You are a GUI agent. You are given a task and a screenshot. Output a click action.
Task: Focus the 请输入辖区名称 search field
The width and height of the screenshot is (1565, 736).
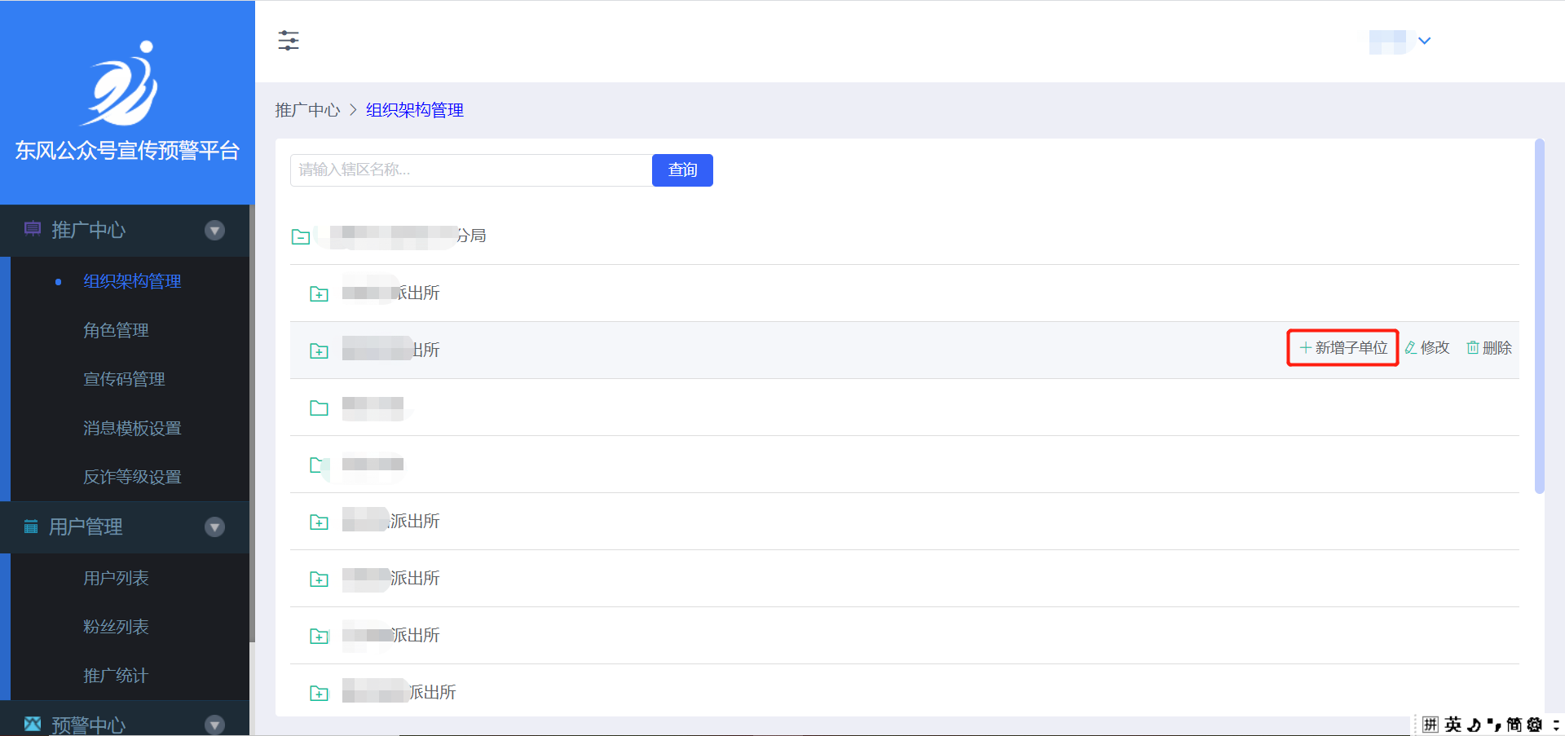tap(470, 170)
